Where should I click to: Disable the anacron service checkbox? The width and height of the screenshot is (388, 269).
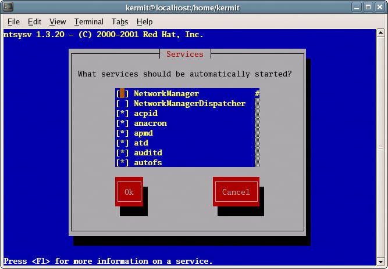123,123
